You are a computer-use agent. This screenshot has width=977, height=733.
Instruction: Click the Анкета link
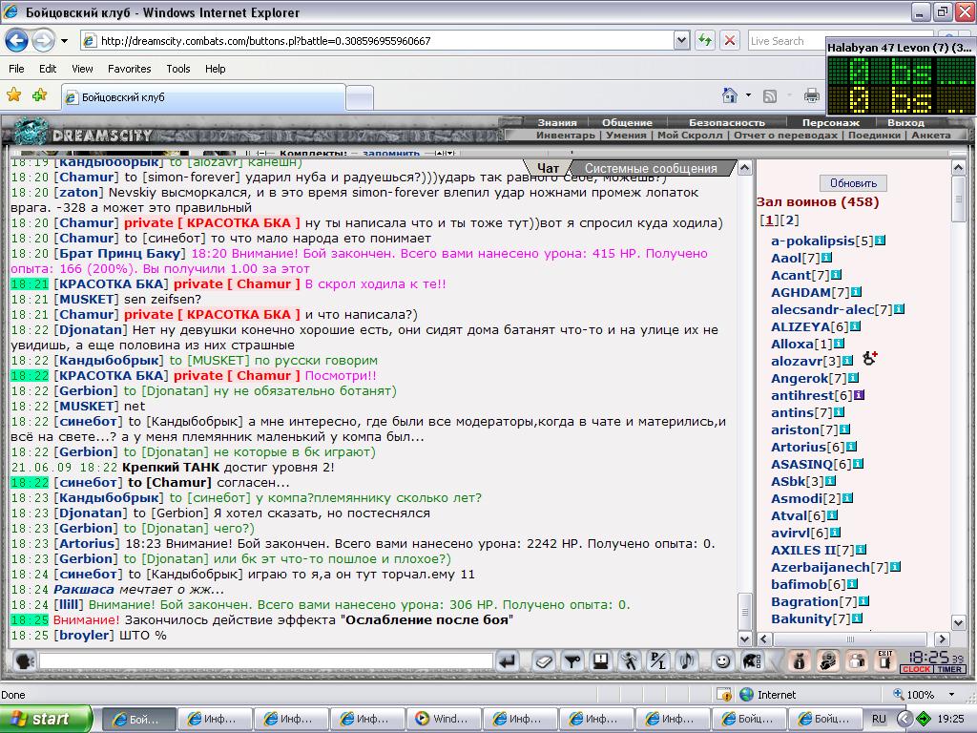coord(931,135)
